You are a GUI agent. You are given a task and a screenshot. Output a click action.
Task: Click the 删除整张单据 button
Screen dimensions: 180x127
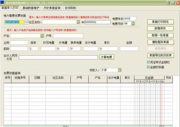(x=161, y=42)
